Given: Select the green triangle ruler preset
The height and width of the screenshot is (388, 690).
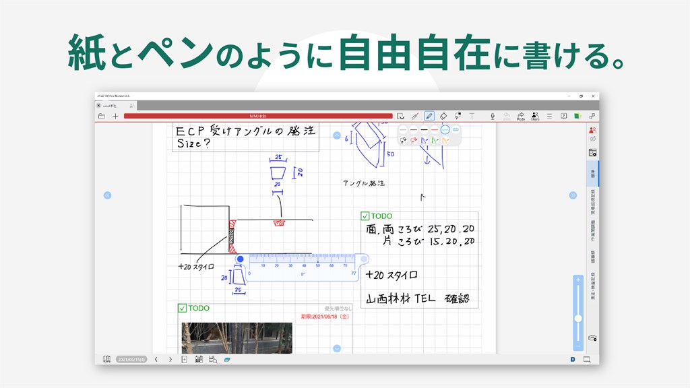Looking at the screenshot, I should pyautogui.click(x=435, y=140).
